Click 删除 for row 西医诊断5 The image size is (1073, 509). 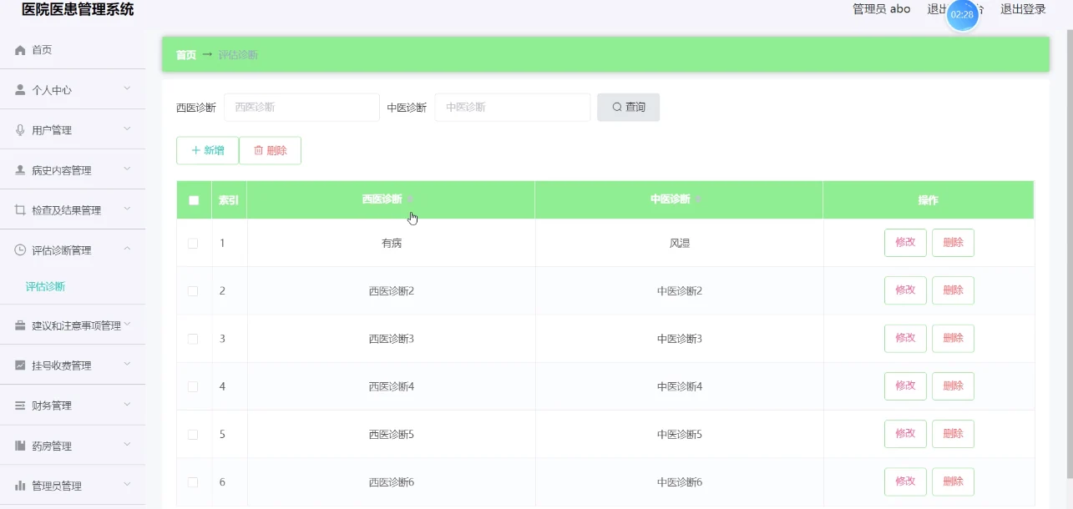pyautogui.click(x=953, y=434)
